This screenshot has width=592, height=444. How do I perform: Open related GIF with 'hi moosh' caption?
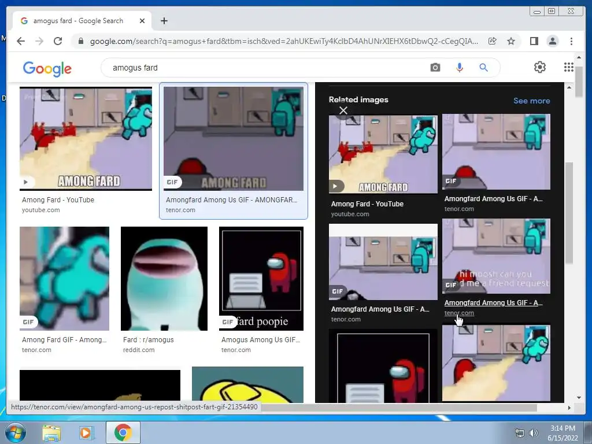pos(496,256)
